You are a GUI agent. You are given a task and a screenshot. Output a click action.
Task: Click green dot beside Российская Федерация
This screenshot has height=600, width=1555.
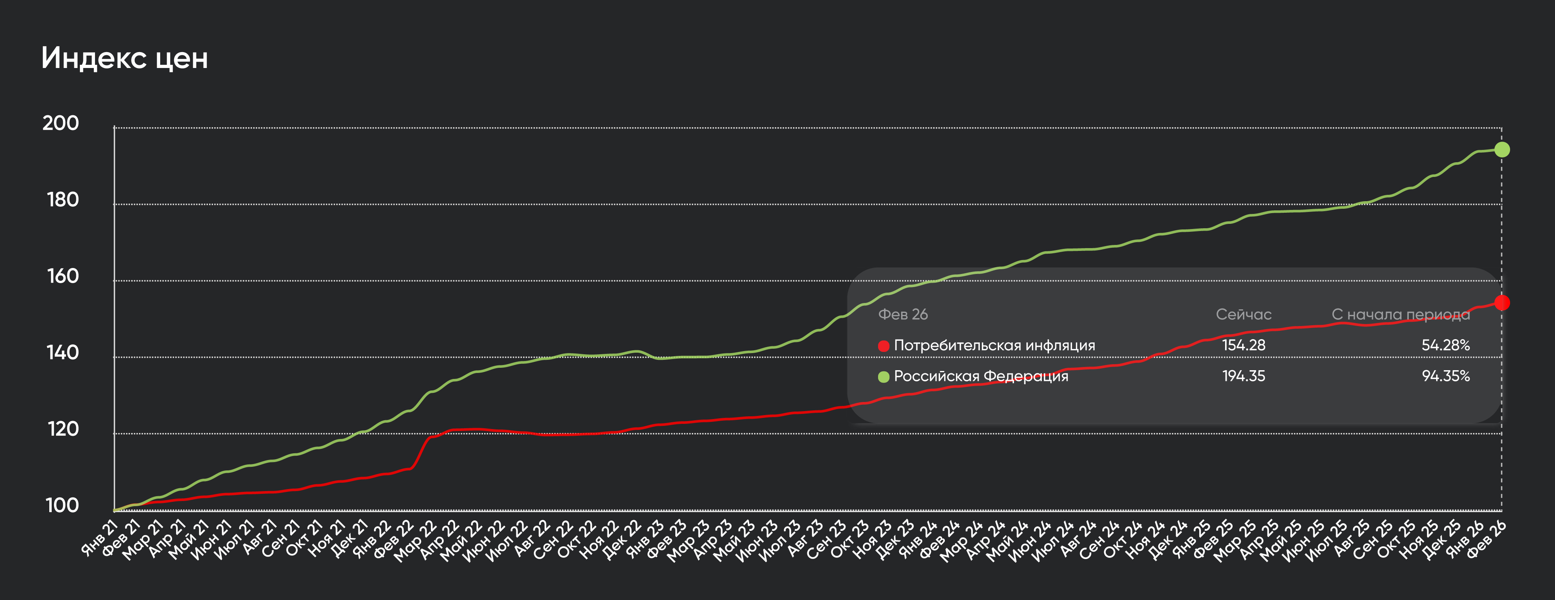[x=883, y=377]
